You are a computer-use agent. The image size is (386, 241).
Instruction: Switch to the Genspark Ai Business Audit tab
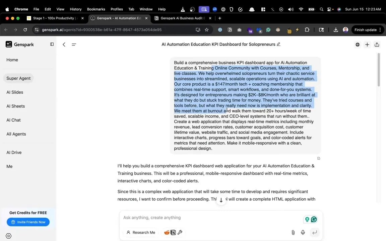click(182, 18)
